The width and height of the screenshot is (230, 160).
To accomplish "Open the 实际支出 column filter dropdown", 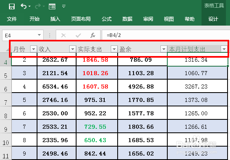I will [x=114, y=49].
